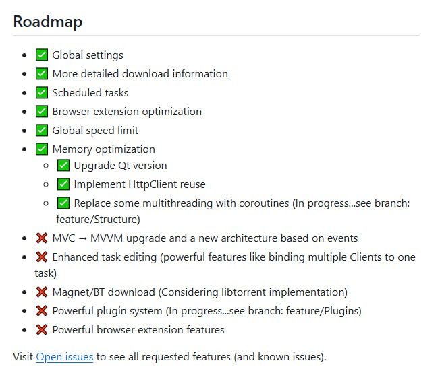Click the Scheduled tasks text
This screenshot has height=371, width=440.
pyautogui.click(x=90, y=93)
